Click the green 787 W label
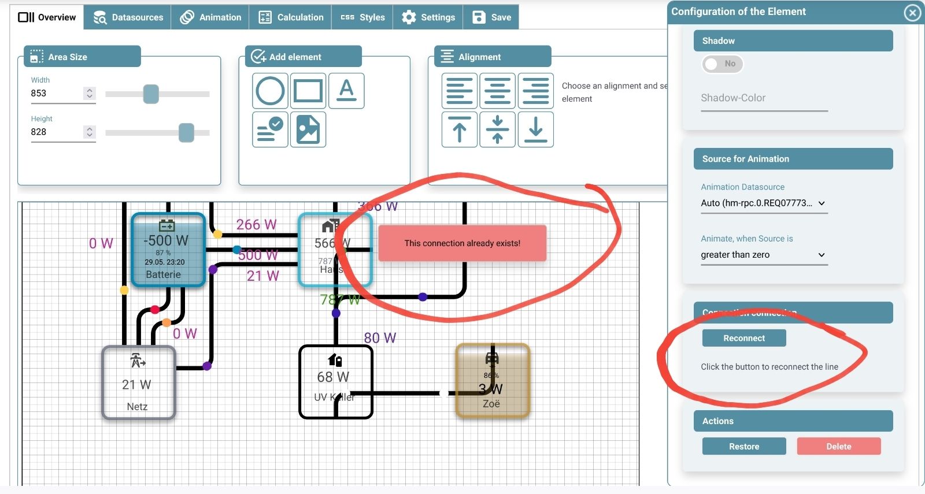This screenshot has height=494, width=925. (340, 300)
